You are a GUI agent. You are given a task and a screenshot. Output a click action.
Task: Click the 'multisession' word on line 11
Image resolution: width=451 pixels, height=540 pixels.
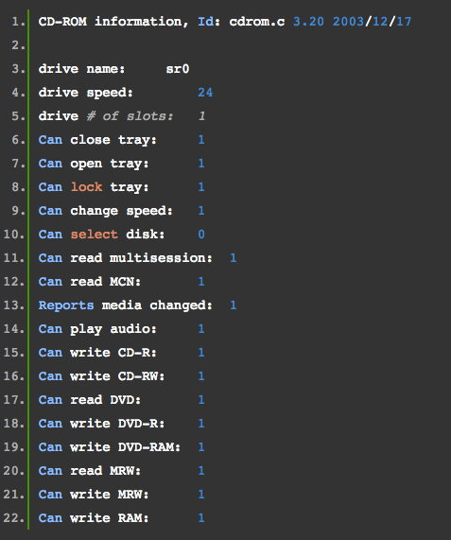tap(161, 258)
